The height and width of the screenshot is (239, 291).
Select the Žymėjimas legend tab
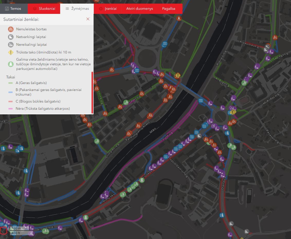(77, 9)
